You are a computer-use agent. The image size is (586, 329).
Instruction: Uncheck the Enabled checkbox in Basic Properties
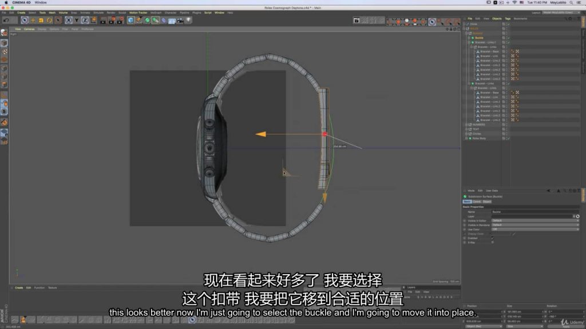point(492,238)
